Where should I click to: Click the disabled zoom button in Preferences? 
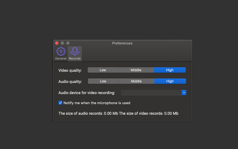[x=68, y=43]
